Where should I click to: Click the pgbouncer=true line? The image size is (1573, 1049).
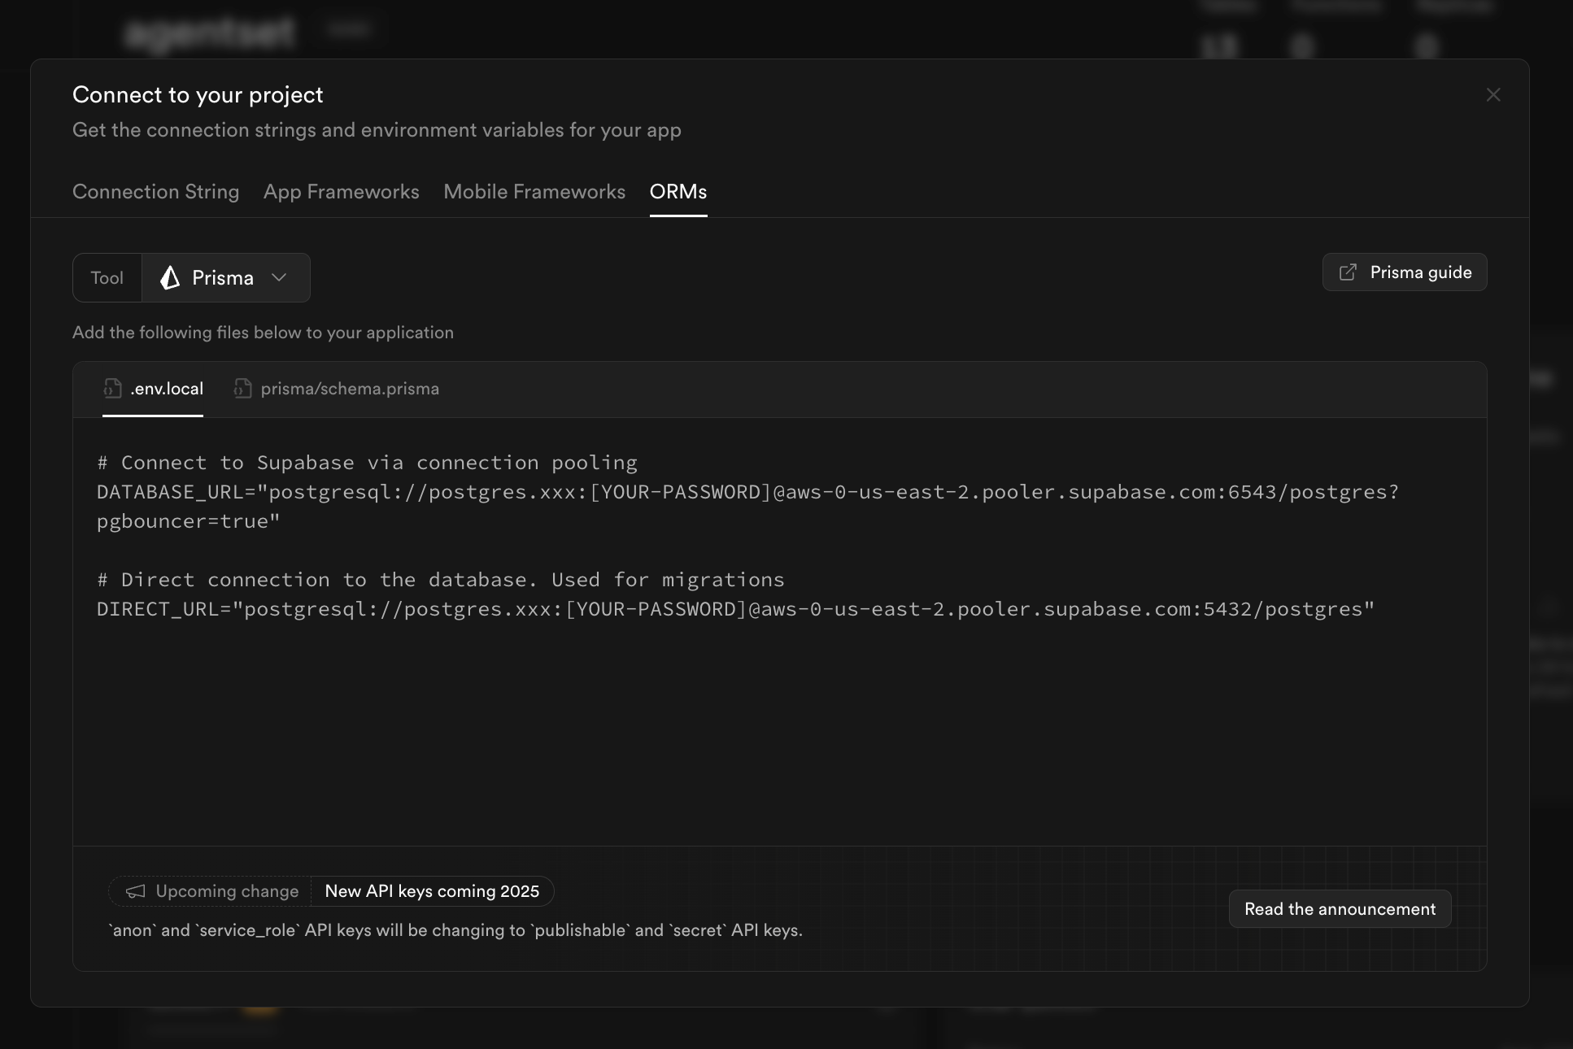point(188,521)
